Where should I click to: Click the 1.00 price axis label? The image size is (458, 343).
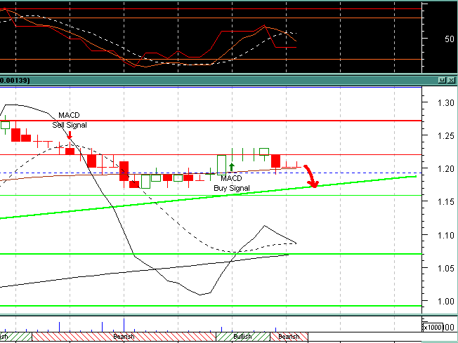click(446, 301)
